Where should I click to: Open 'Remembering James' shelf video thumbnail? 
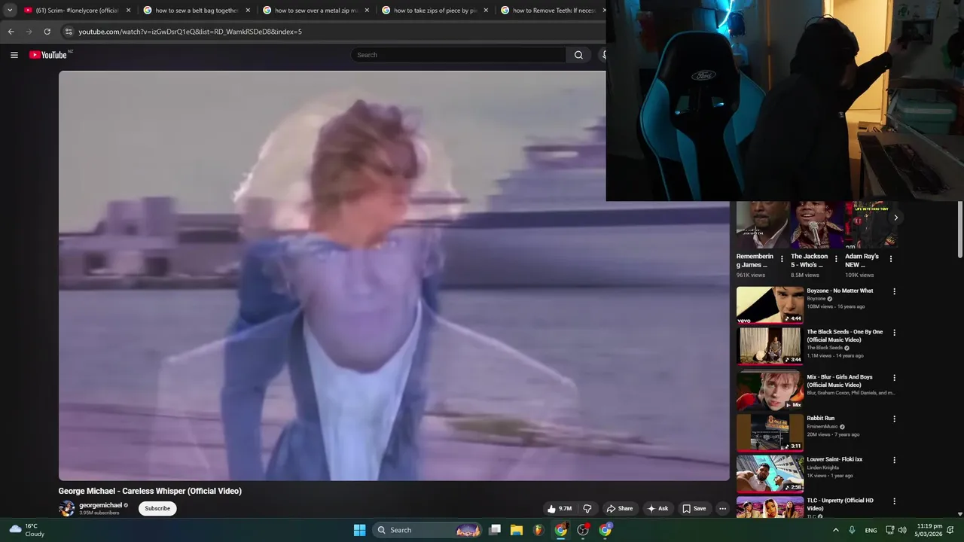tap(762, 224)
